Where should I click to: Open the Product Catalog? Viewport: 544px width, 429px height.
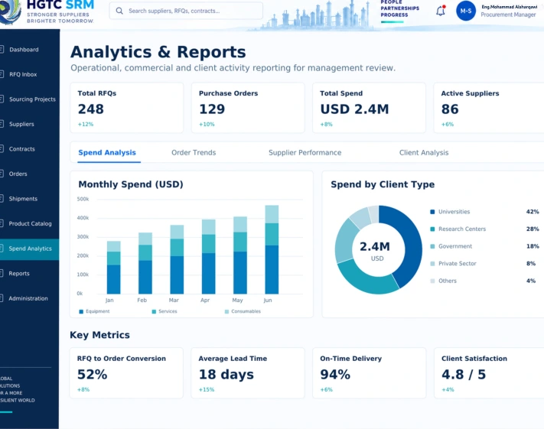click(x=30, y=224)
